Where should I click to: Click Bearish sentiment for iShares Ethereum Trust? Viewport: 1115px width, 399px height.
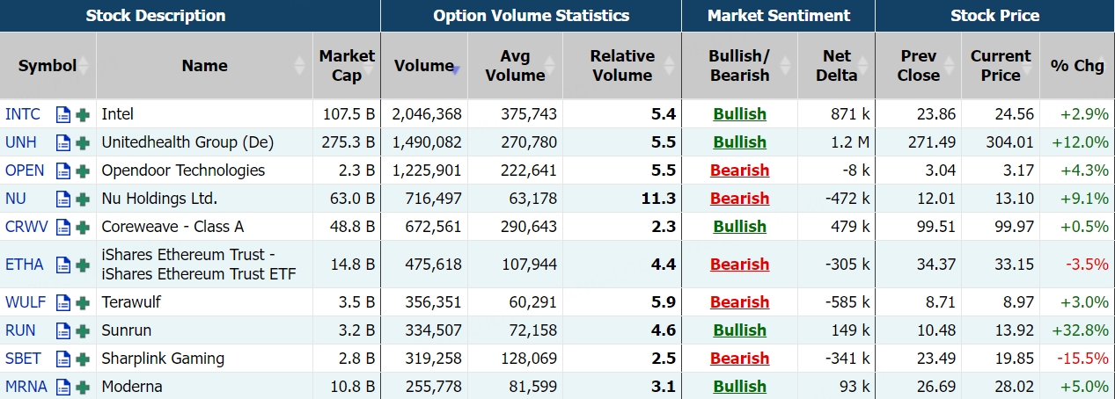(x=739, y=265)
